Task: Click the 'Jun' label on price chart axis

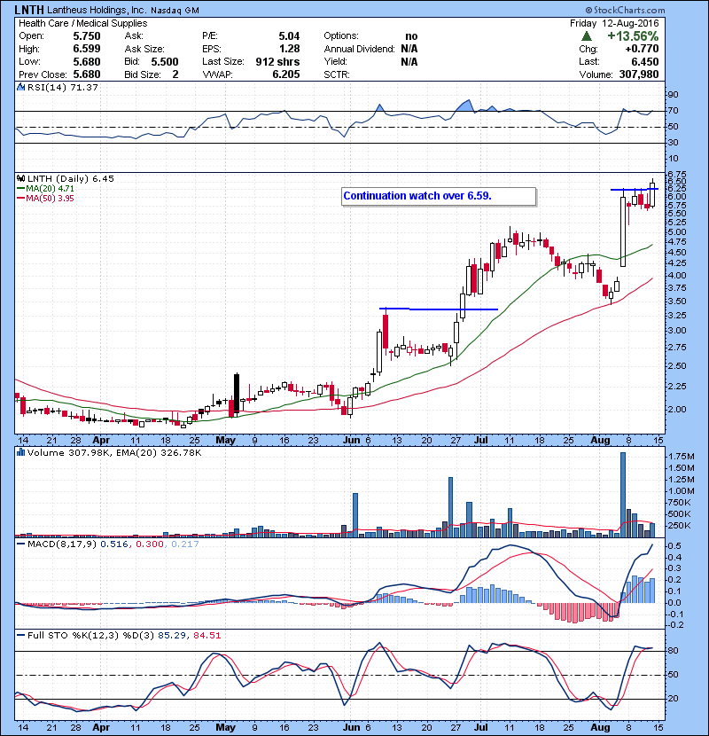Action: (352, 441)
